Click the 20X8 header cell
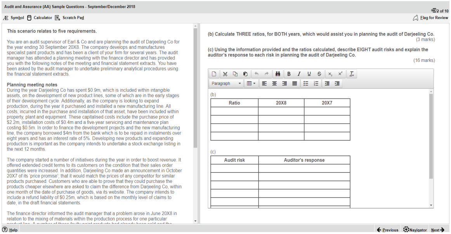 281,103
